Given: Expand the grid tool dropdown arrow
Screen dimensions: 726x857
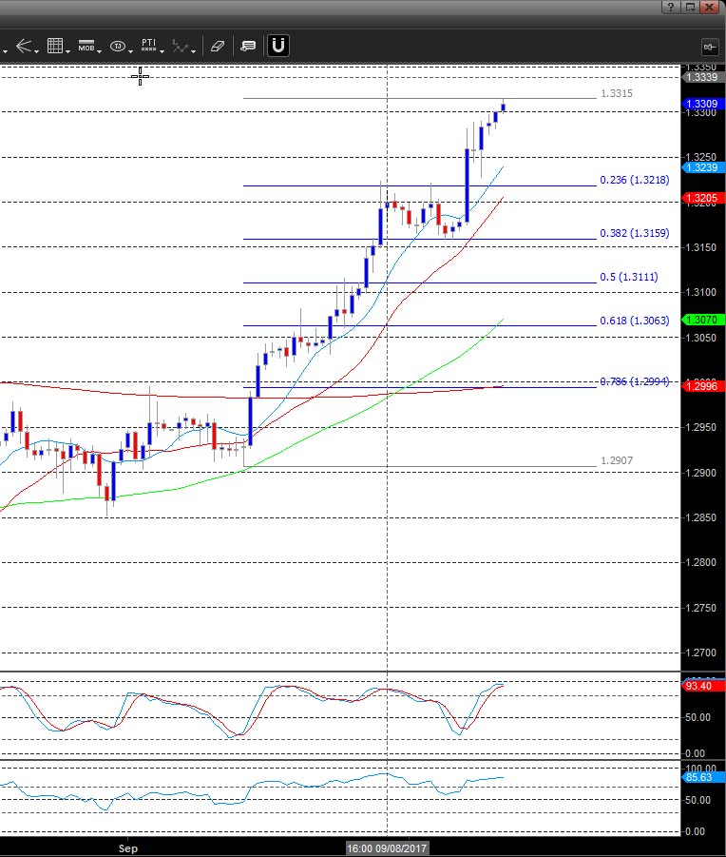Looking at the screenshot, I should click(x=68, y=49).
